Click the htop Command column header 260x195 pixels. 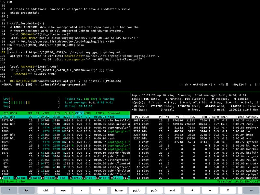click(113, 113)
